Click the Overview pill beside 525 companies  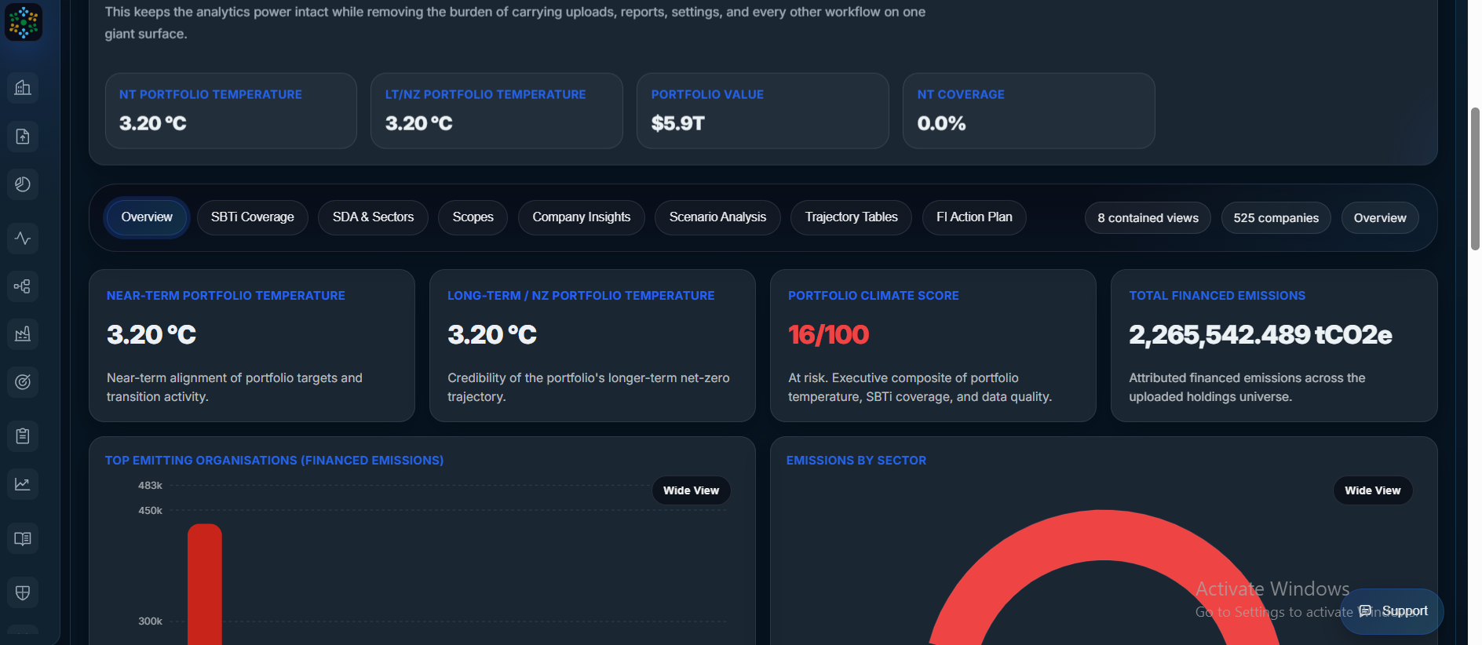coord(1380,218)
